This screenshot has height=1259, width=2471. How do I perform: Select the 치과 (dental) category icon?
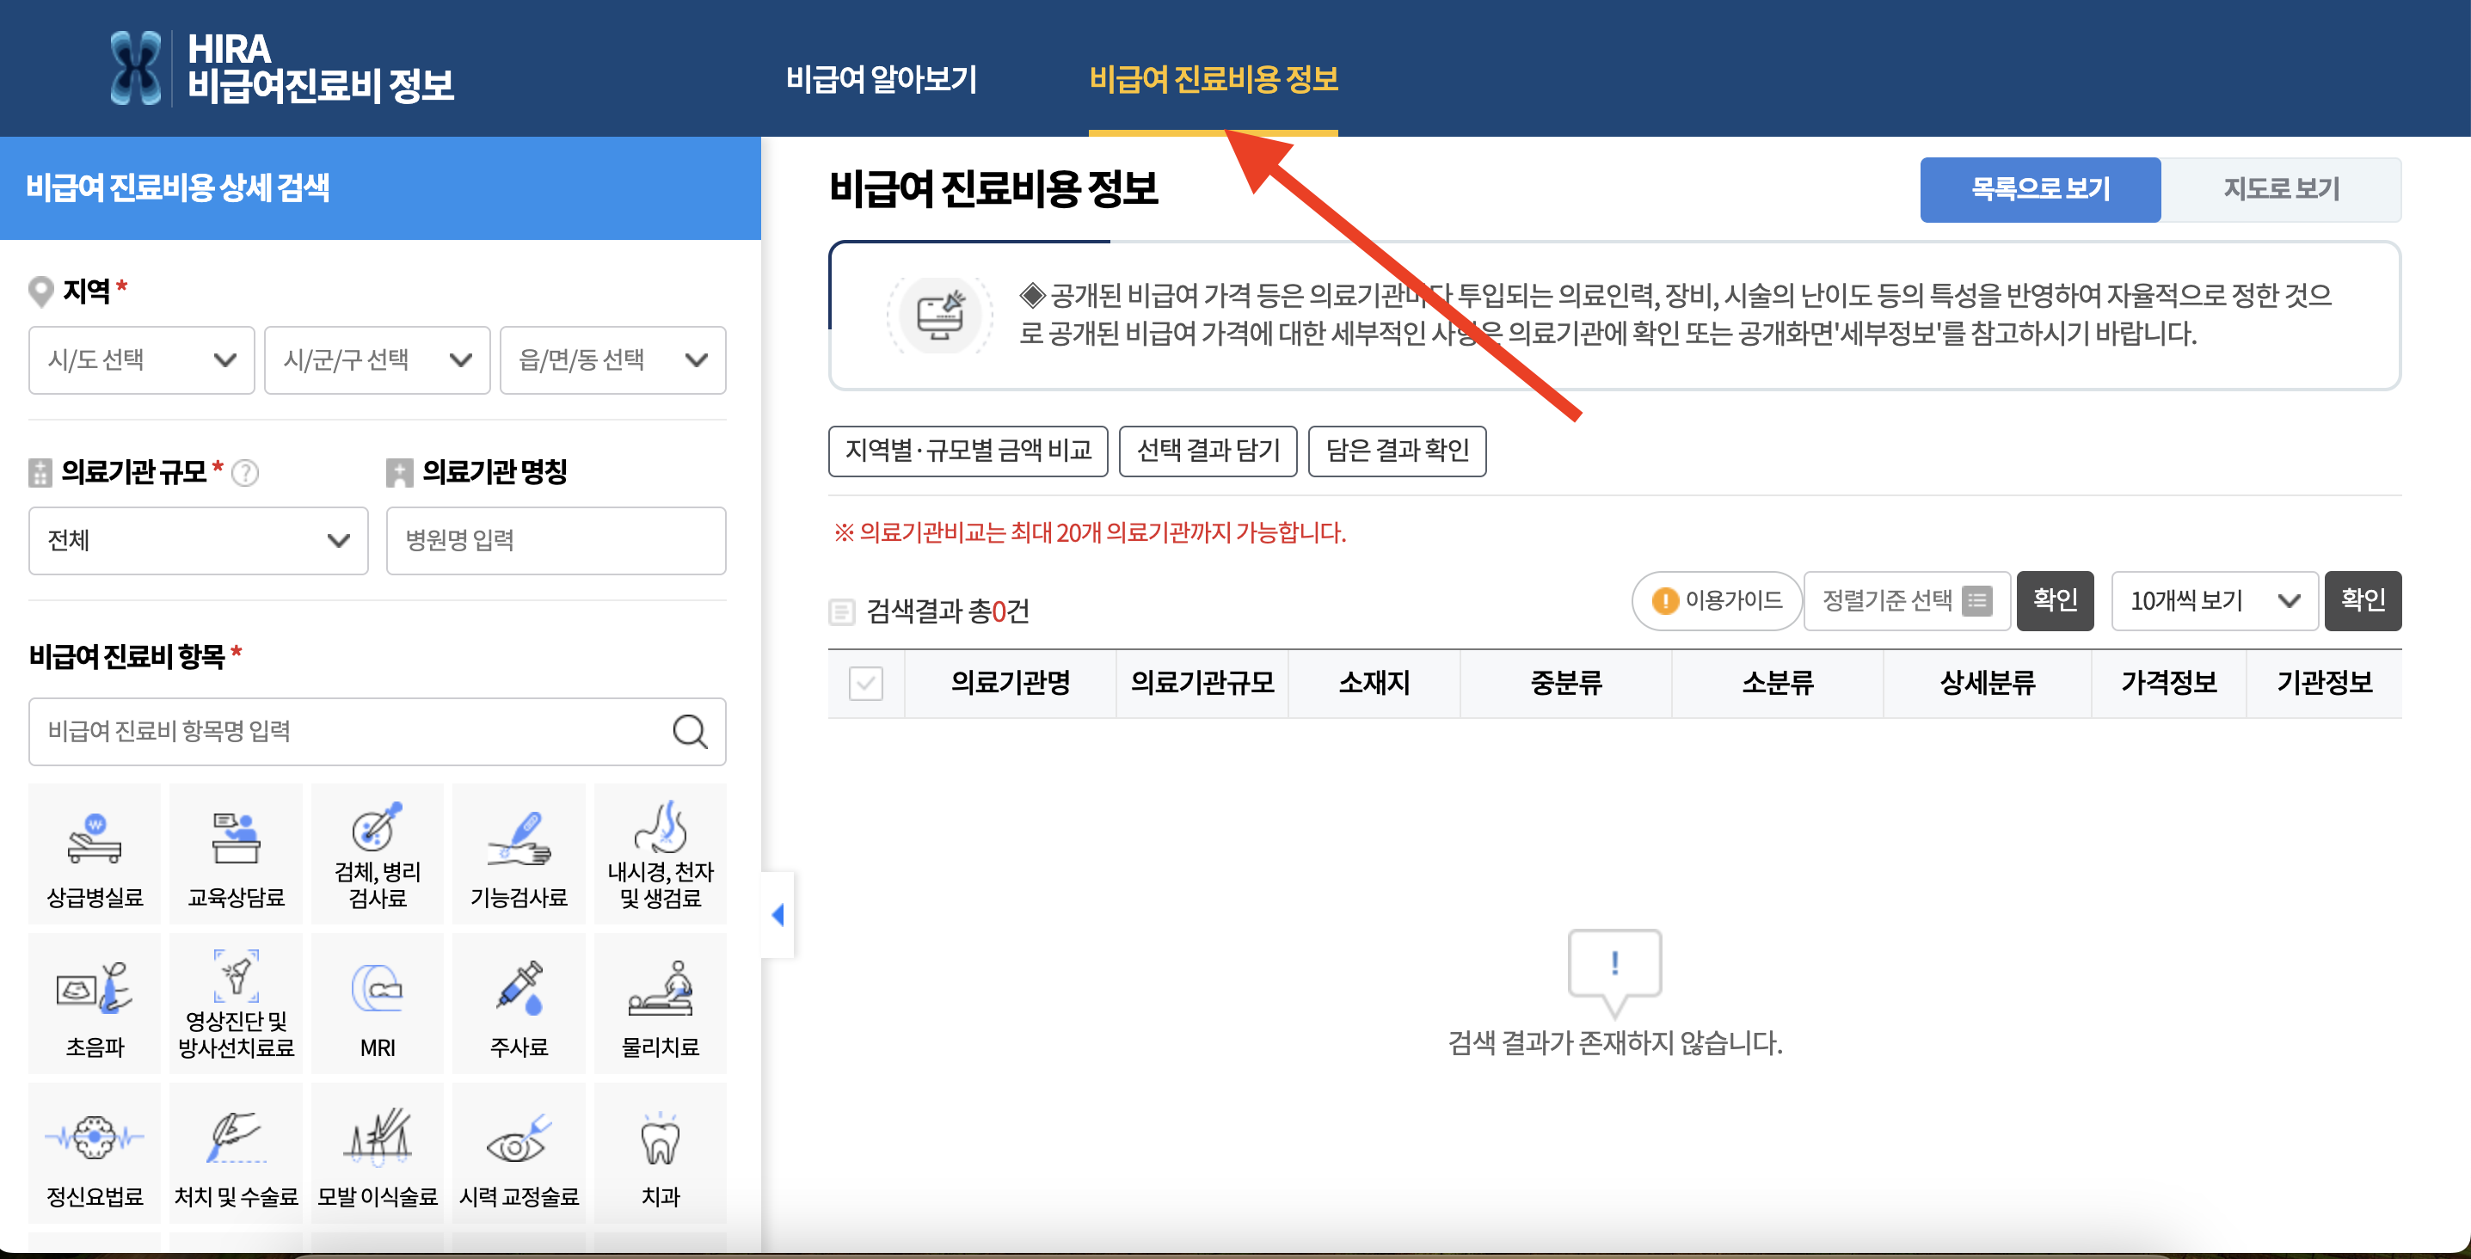pyautogui.click(x=660, y=1151)
